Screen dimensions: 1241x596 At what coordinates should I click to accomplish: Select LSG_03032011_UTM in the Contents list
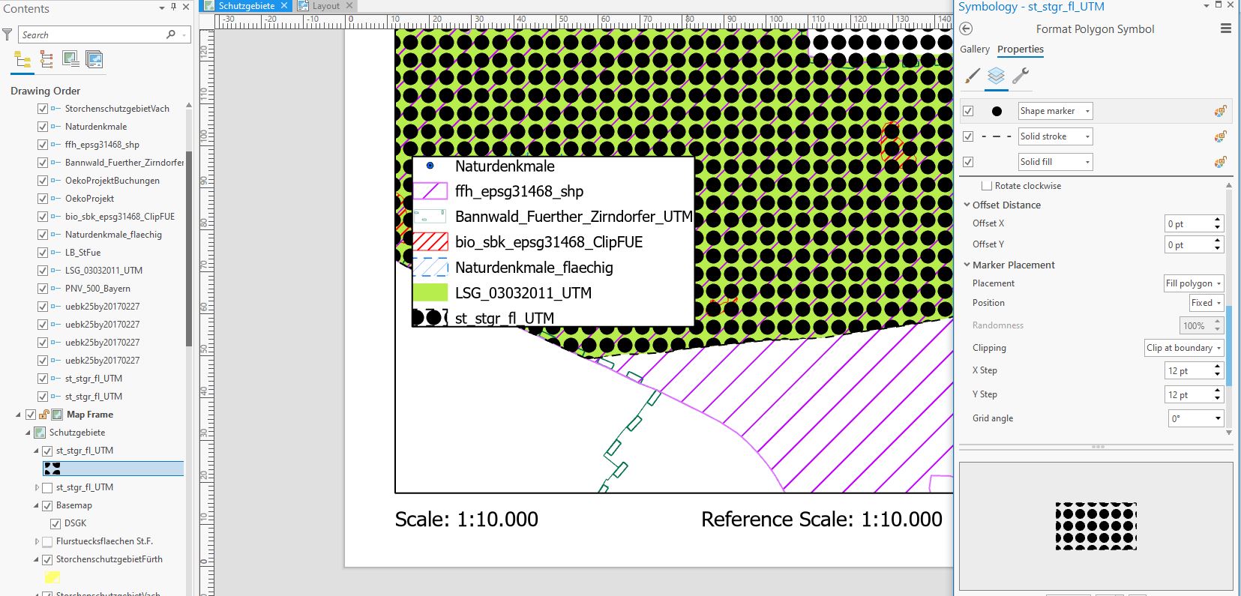[x=103, y=271]
